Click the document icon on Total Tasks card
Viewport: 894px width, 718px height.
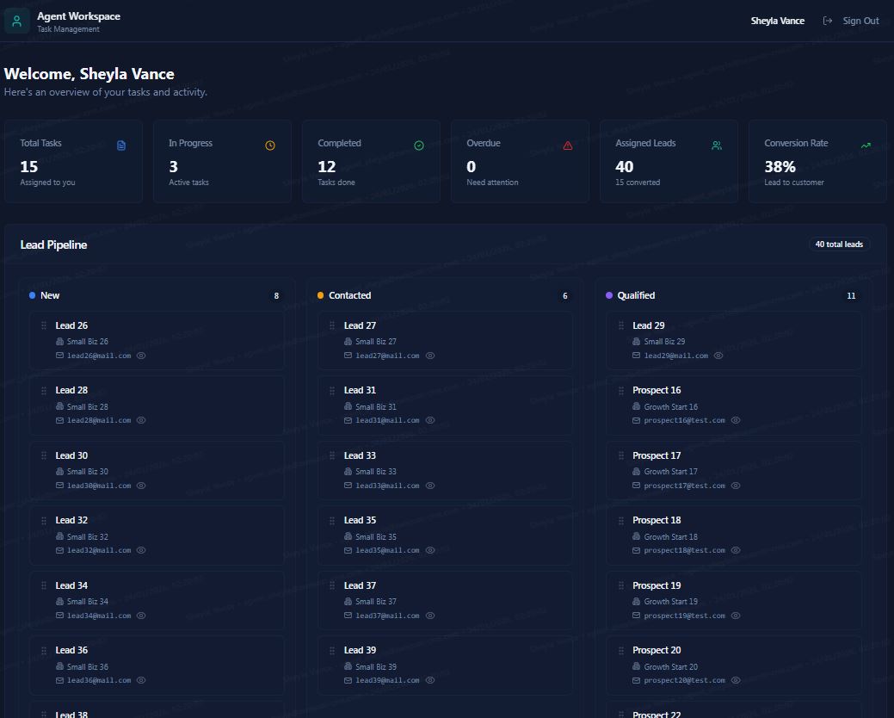click(x=122, y=145)
